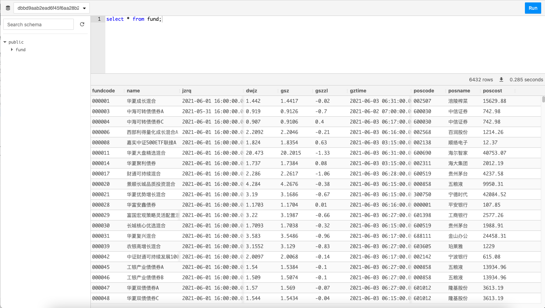Click the "6432 rows" count text
Viewport: 545px width, 308px height.
point(481,80)
